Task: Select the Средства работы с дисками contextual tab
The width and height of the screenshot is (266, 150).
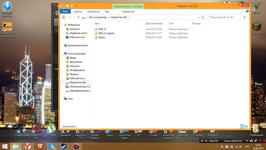Action: click(128, 6)
